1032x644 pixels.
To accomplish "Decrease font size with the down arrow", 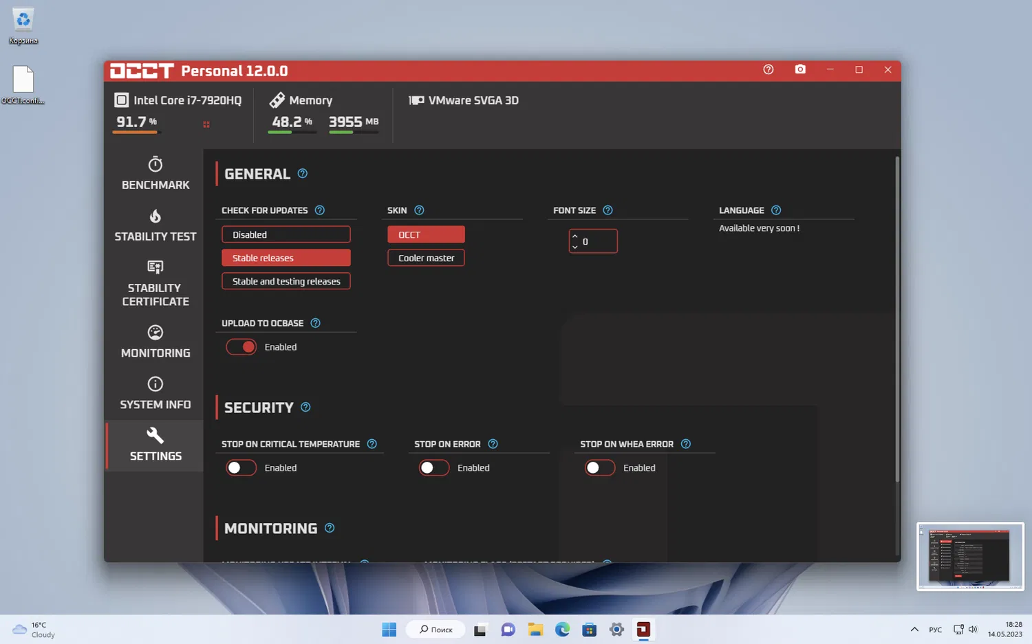I will pos(575,247).
